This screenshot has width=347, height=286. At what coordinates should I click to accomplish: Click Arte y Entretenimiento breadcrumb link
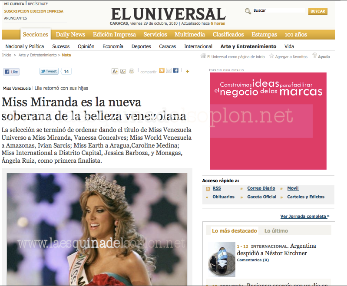pyautogui.click(x=38, y=55)
